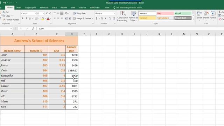Screen dimensions: 224x126
Task: Align text left
Action: pos(55,19)
